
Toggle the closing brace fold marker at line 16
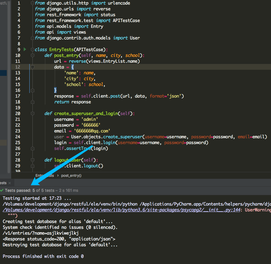pyautogui.click(x=32, y=90)
